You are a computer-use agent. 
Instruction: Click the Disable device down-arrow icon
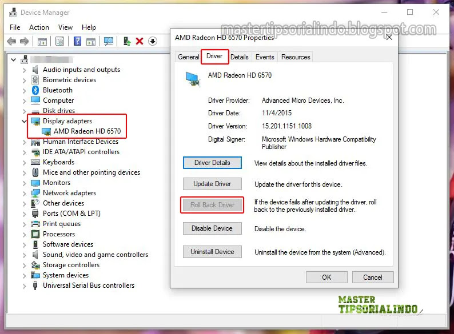tap(153, 41)
